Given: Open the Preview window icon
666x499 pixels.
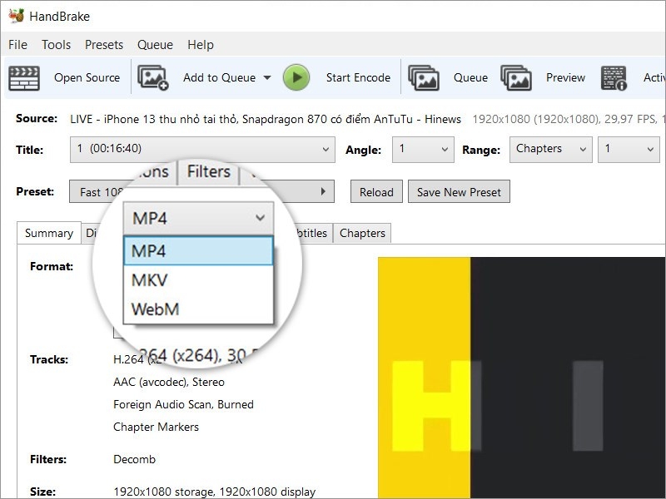Looking at the screenshot, I should coord(516,77).
